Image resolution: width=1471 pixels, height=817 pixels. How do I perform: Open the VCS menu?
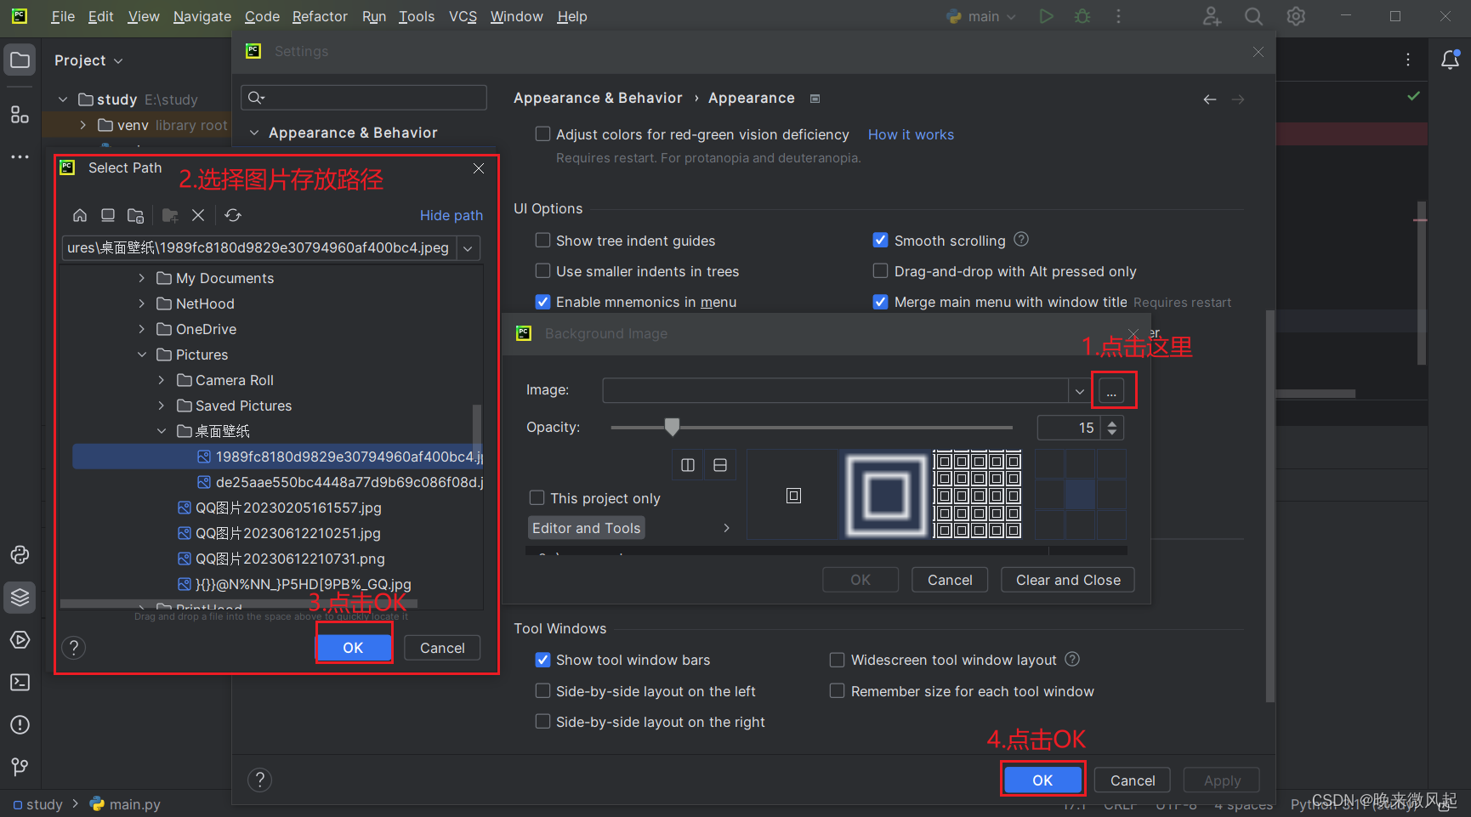tap(463, 16)
